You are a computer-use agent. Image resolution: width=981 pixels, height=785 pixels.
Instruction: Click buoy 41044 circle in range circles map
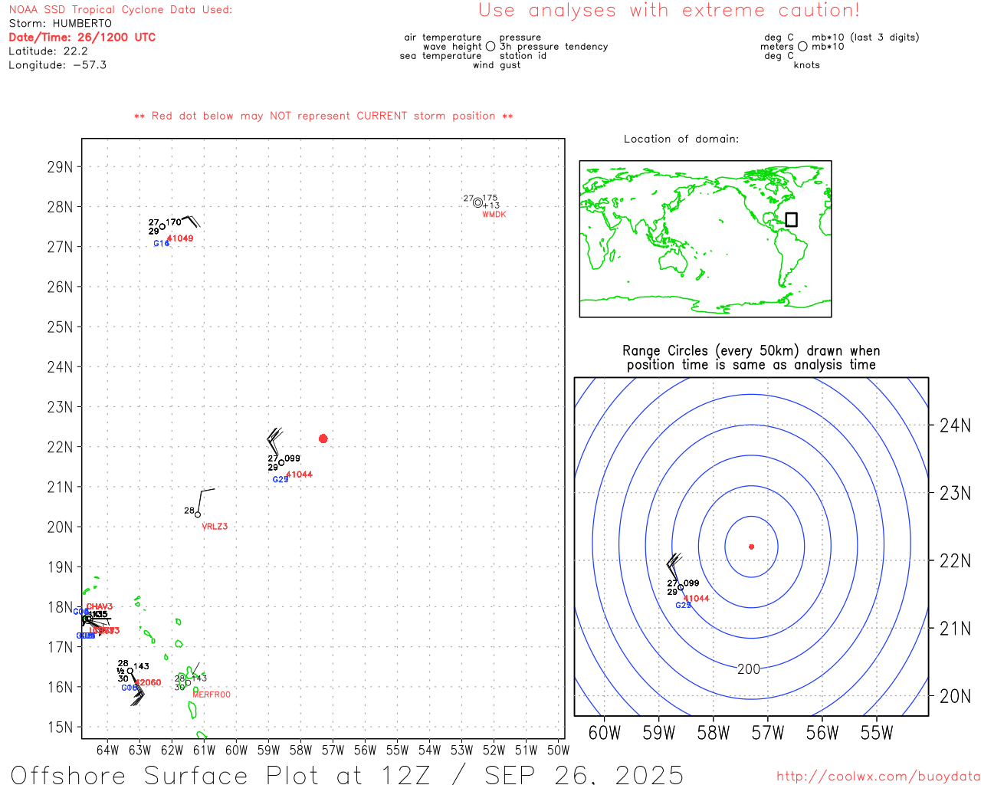coord(680,587)
